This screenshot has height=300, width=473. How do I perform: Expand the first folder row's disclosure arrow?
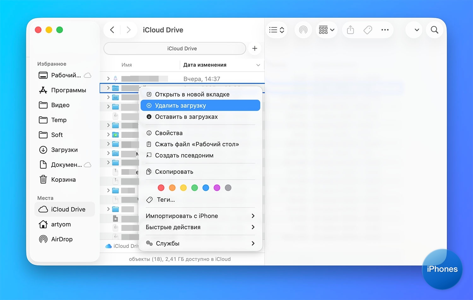[108, 79]
